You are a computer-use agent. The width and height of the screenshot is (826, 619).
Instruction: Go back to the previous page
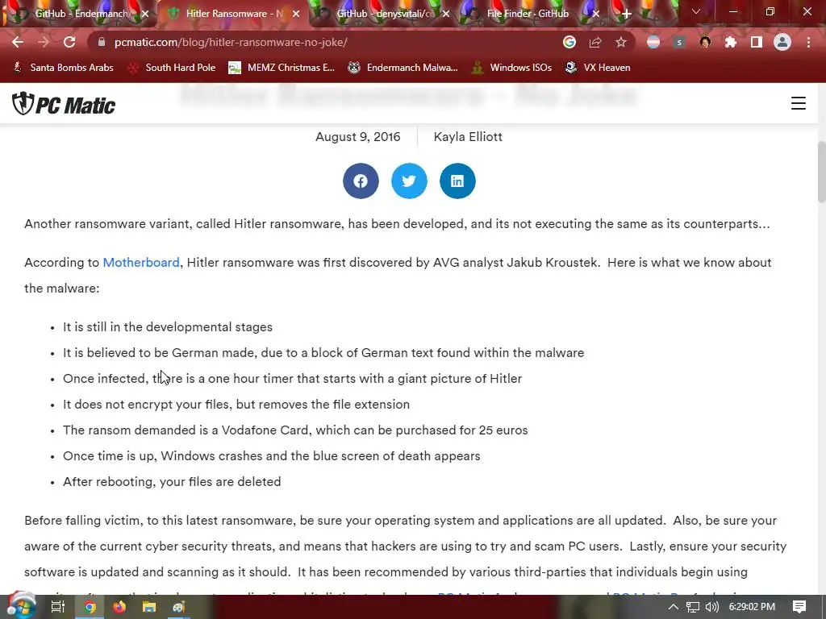[18, 42]
